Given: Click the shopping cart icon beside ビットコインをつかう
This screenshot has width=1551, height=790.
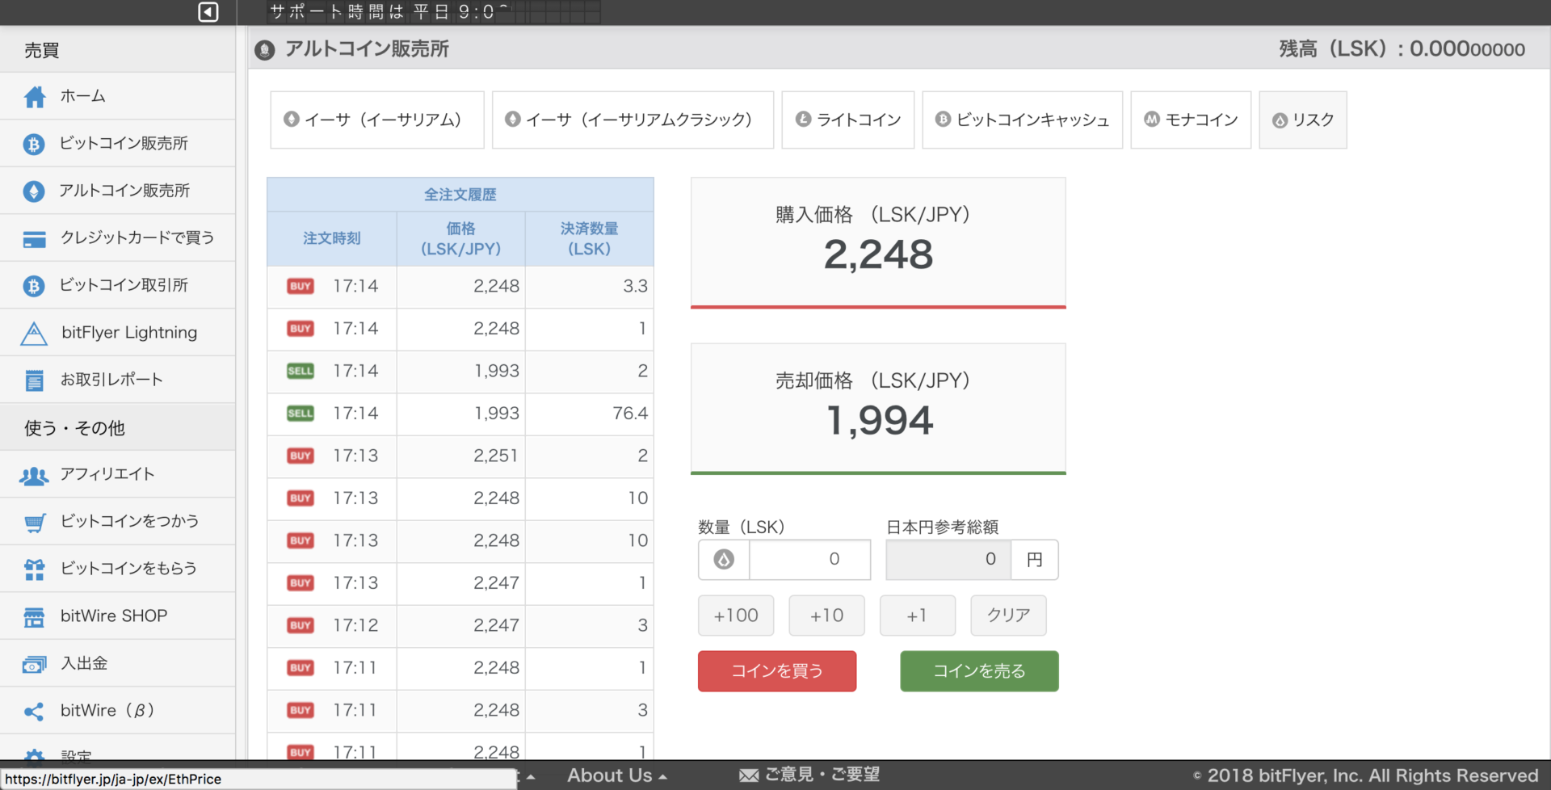Looking at the screenshot, I should pyautogui.click(x=34, y=523).
